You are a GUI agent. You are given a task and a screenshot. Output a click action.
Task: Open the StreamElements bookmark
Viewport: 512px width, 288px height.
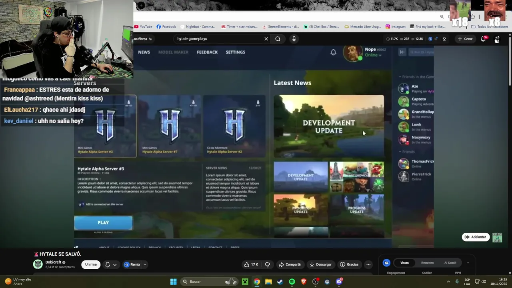[280, 27]
